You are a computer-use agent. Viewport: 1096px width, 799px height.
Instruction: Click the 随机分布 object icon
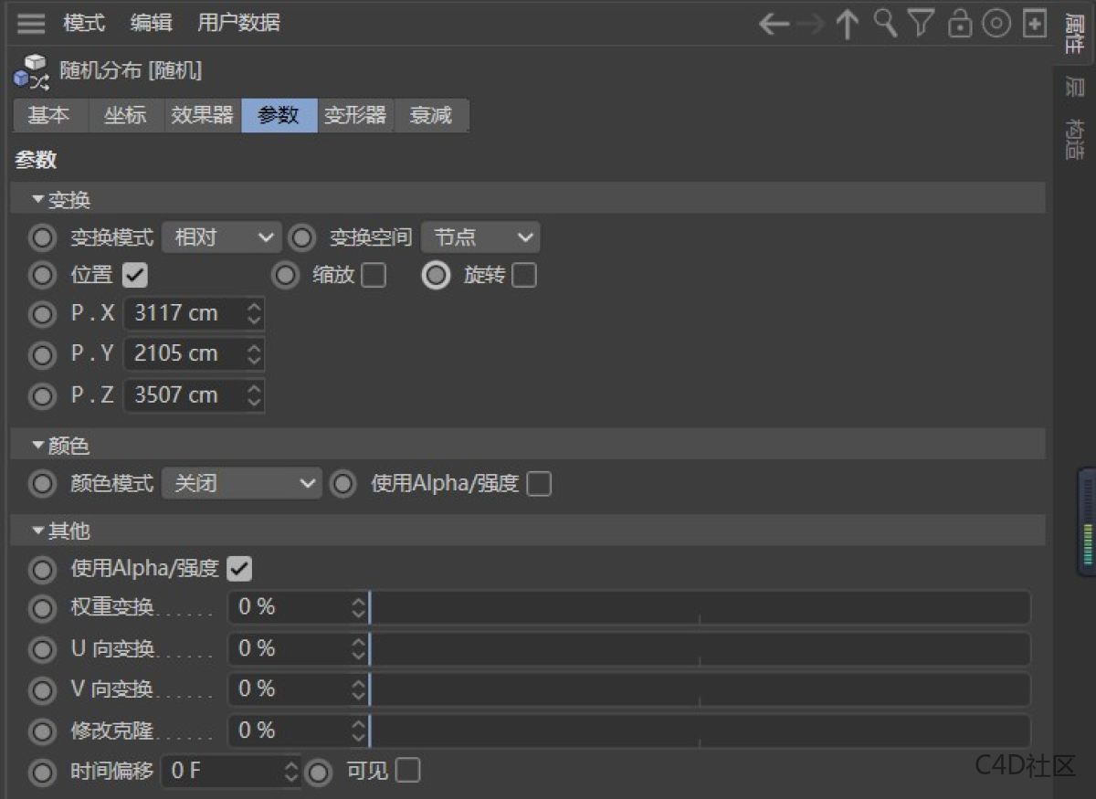coord(27,71)
